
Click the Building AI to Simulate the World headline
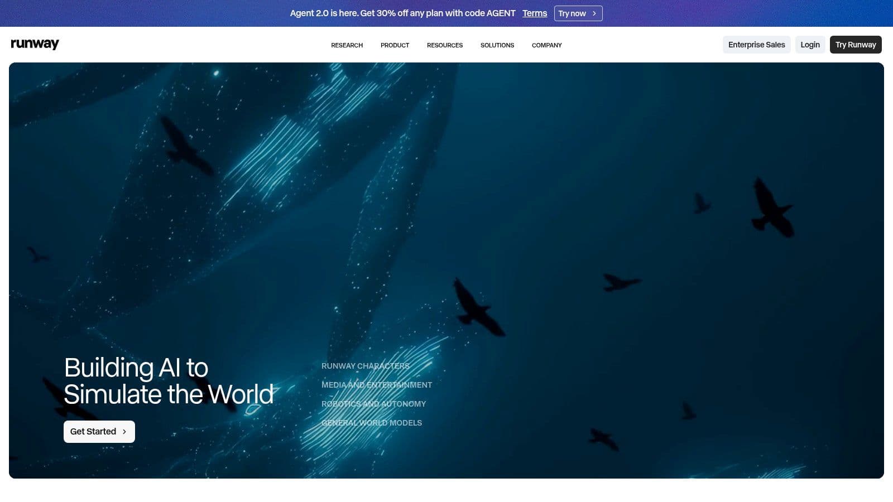pyautogui.click(x=169, y=381)
